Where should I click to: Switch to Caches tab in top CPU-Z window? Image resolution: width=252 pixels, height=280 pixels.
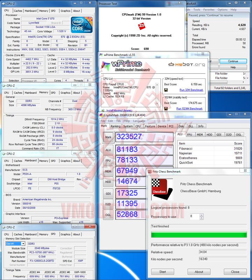18,11
